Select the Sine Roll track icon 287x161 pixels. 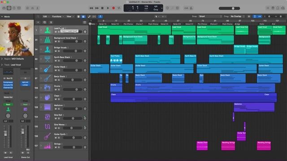(48, 117)
